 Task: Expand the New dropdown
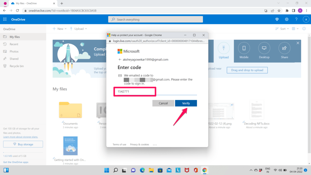tap(59, 29)
